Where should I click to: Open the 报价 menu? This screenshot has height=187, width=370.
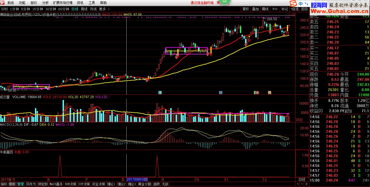click(x=34, y=3)
